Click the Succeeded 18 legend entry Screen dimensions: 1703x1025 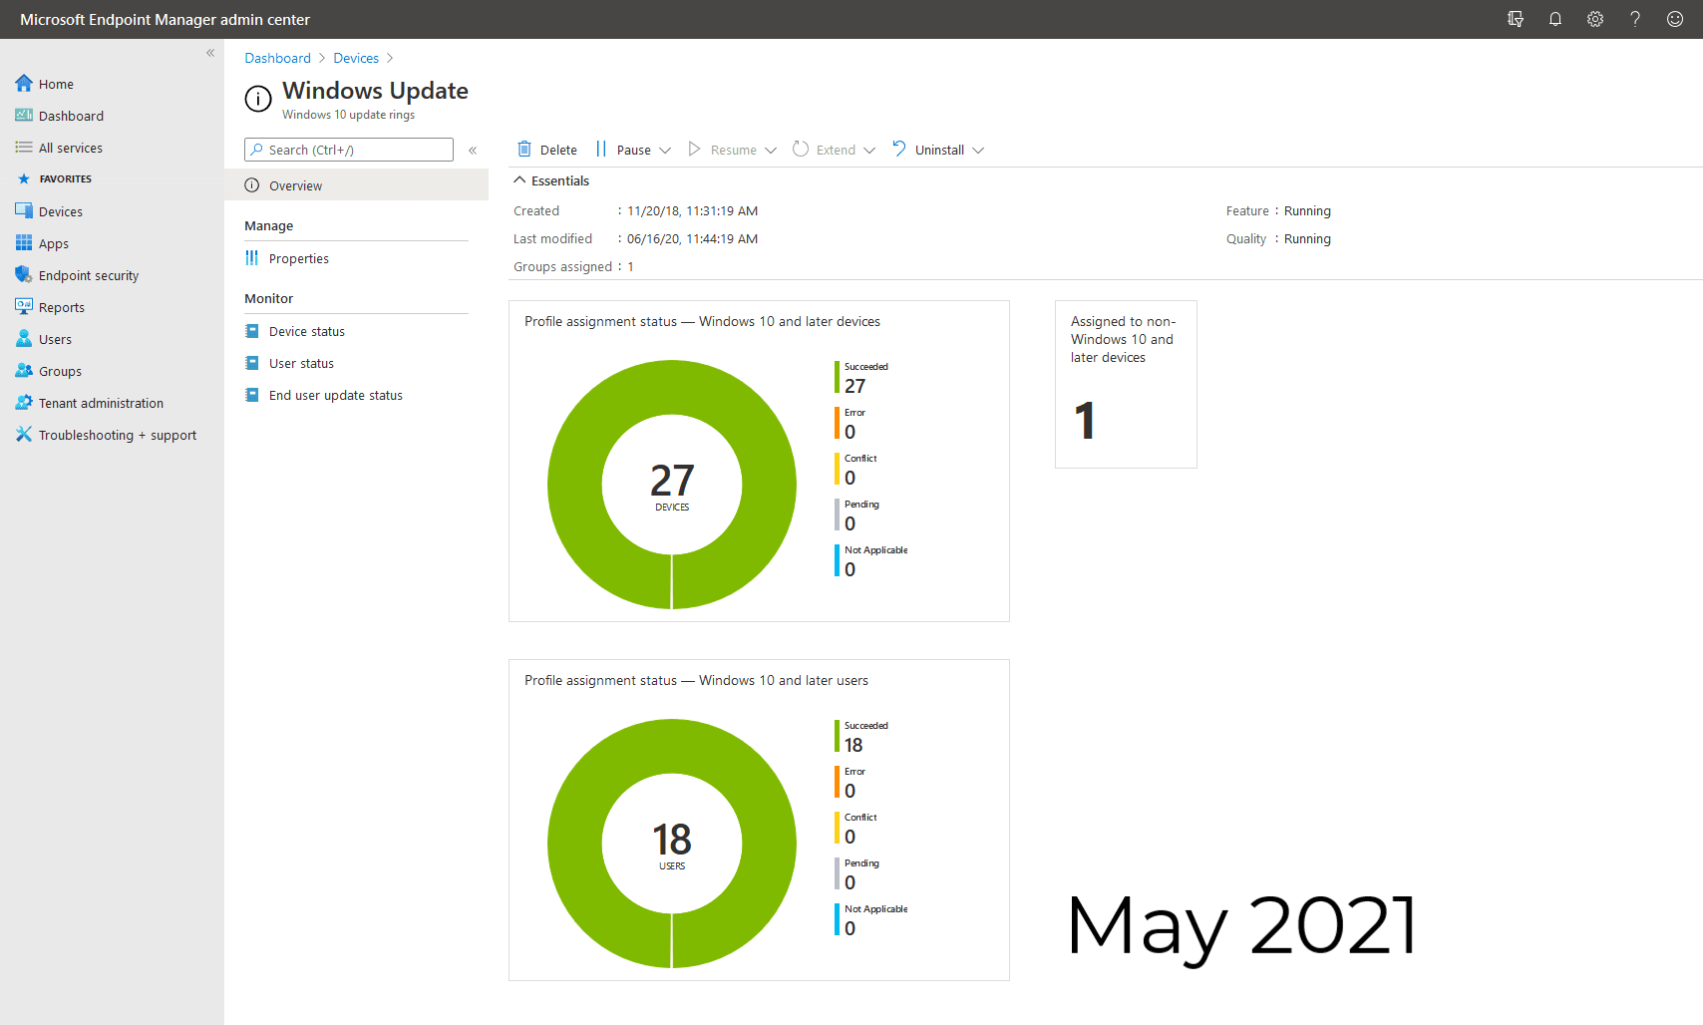pos(862,737)
